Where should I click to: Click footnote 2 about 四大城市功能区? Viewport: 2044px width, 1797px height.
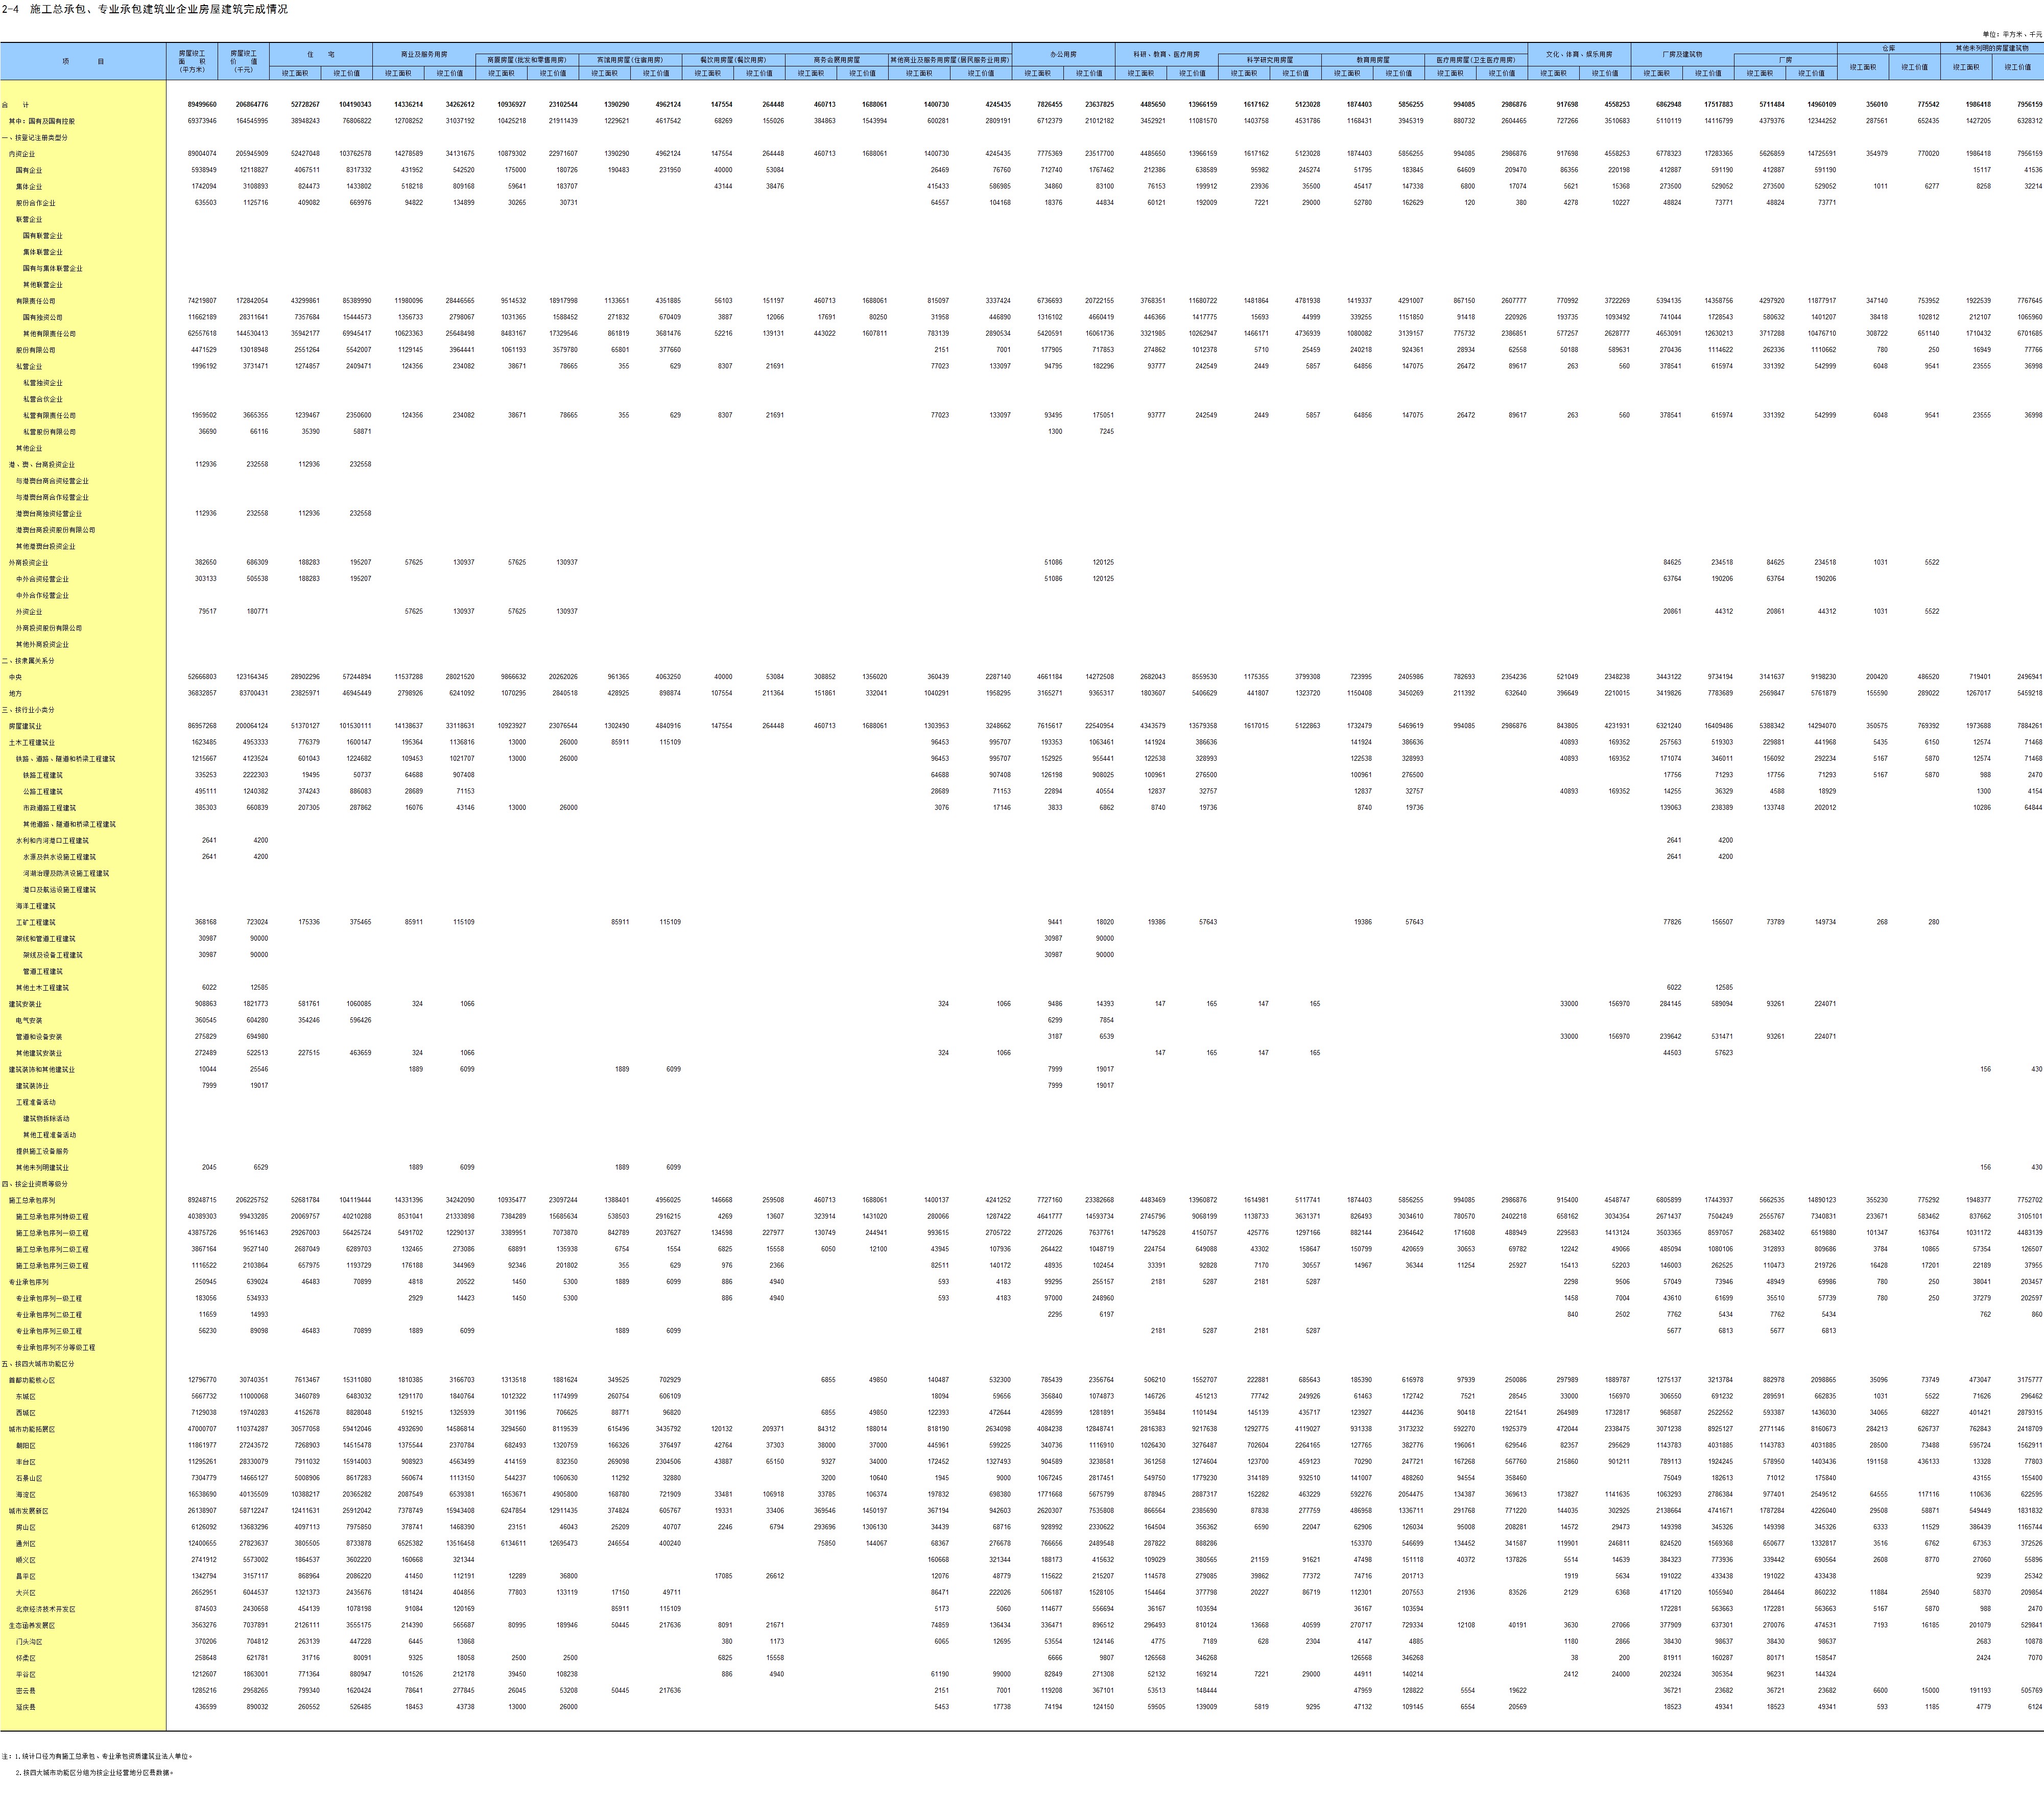click(x=95, y=1772)
